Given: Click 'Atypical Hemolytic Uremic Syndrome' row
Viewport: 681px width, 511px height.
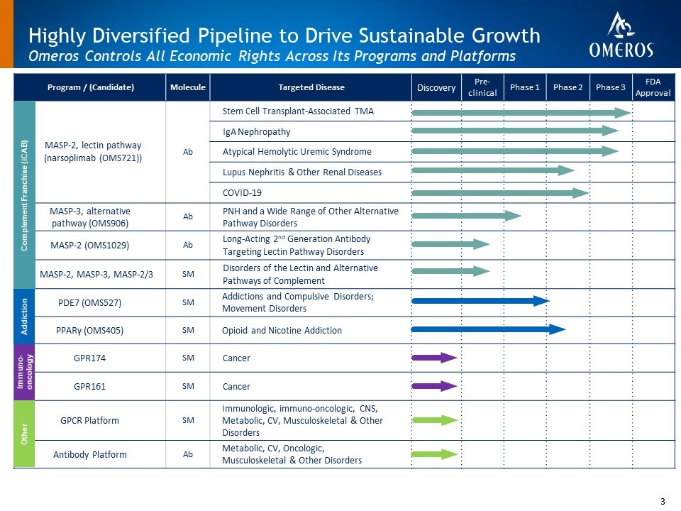Looking at the screenshot, I should click(x=297, y=152).
